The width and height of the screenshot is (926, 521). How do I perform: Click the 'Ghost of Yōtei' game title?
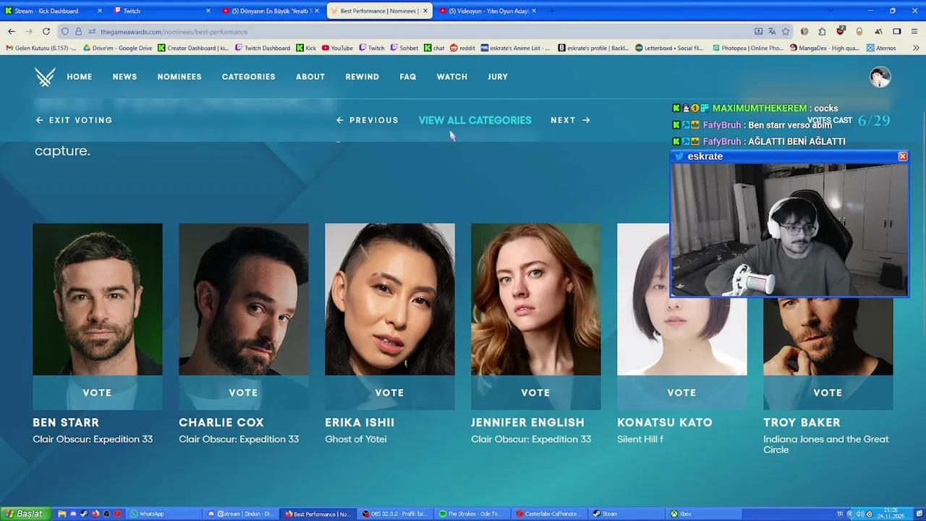[x=356, y=439]
